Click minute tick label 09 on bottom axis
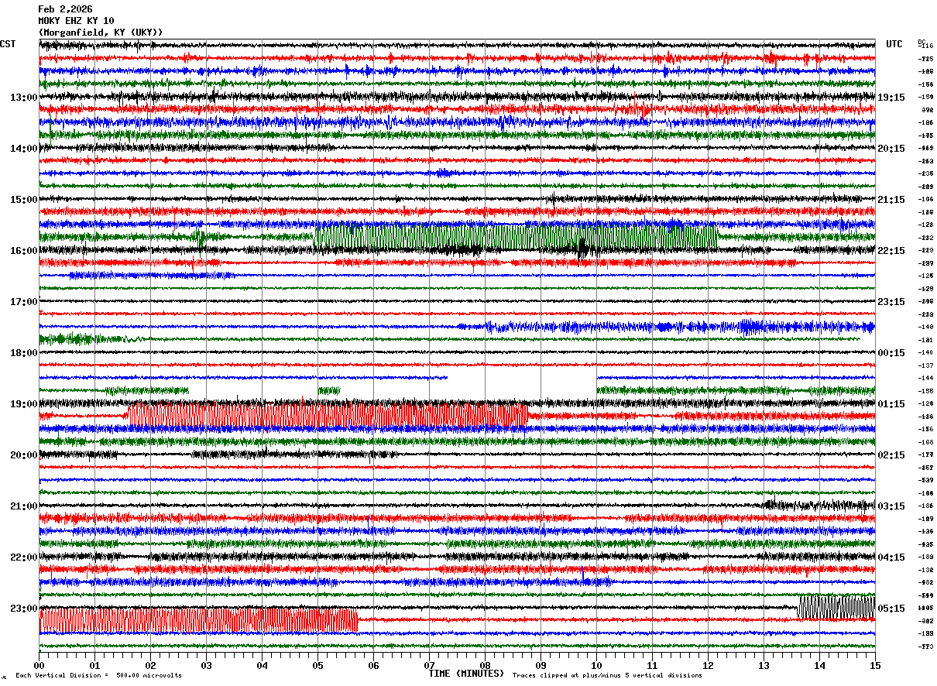937x686 pixels. pyautogui.click(x=541, y=665)
